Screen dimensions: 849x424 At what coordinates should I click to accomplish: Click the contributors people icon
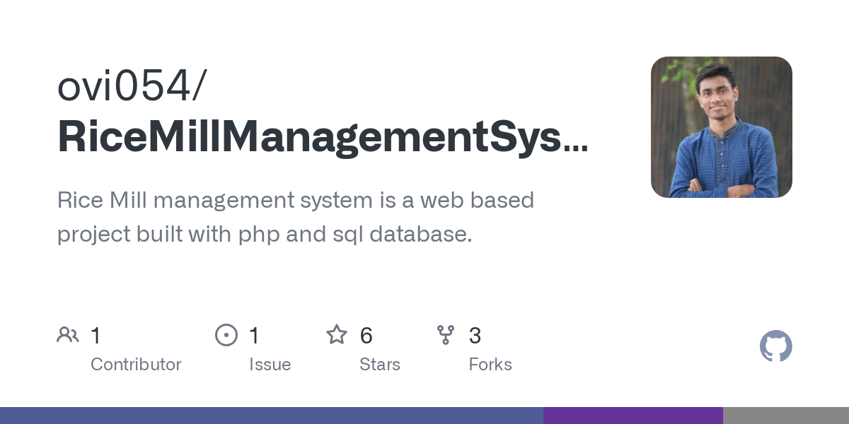click(x=68, y=334)
